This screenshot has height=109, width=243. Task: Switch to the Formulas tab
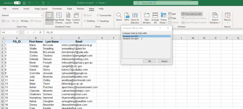[57, 9]
